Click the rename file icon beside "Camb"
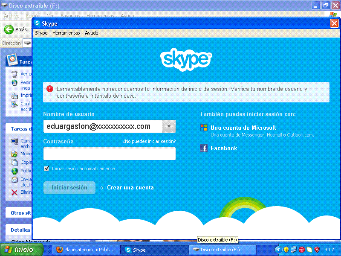This screenshot has height=256, width=341. pos(14,141)
